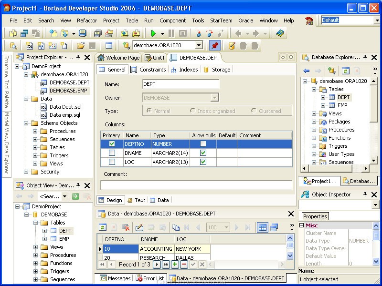The width and height of the screenshot is (382, 286).
Task: Click the table Name input field containing DEPT
Action: tap(180, 84)
